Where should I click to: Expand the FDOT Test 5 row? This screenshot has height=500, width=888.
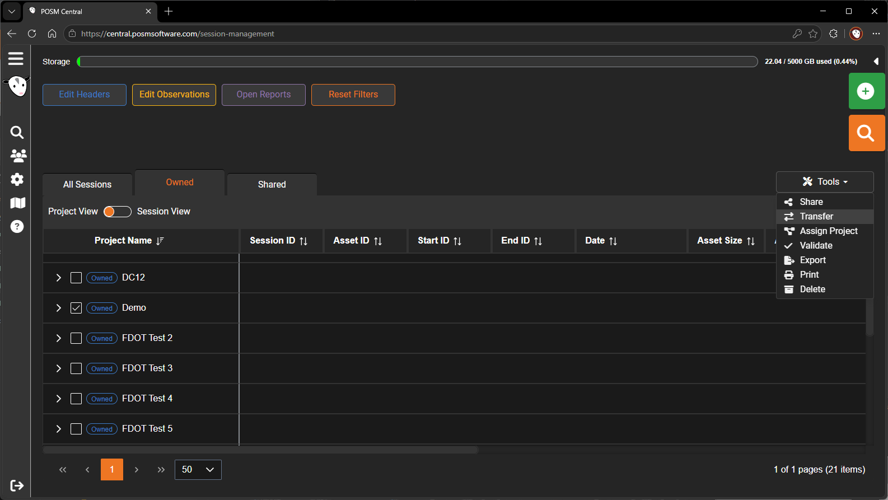(x=58, y=429)
